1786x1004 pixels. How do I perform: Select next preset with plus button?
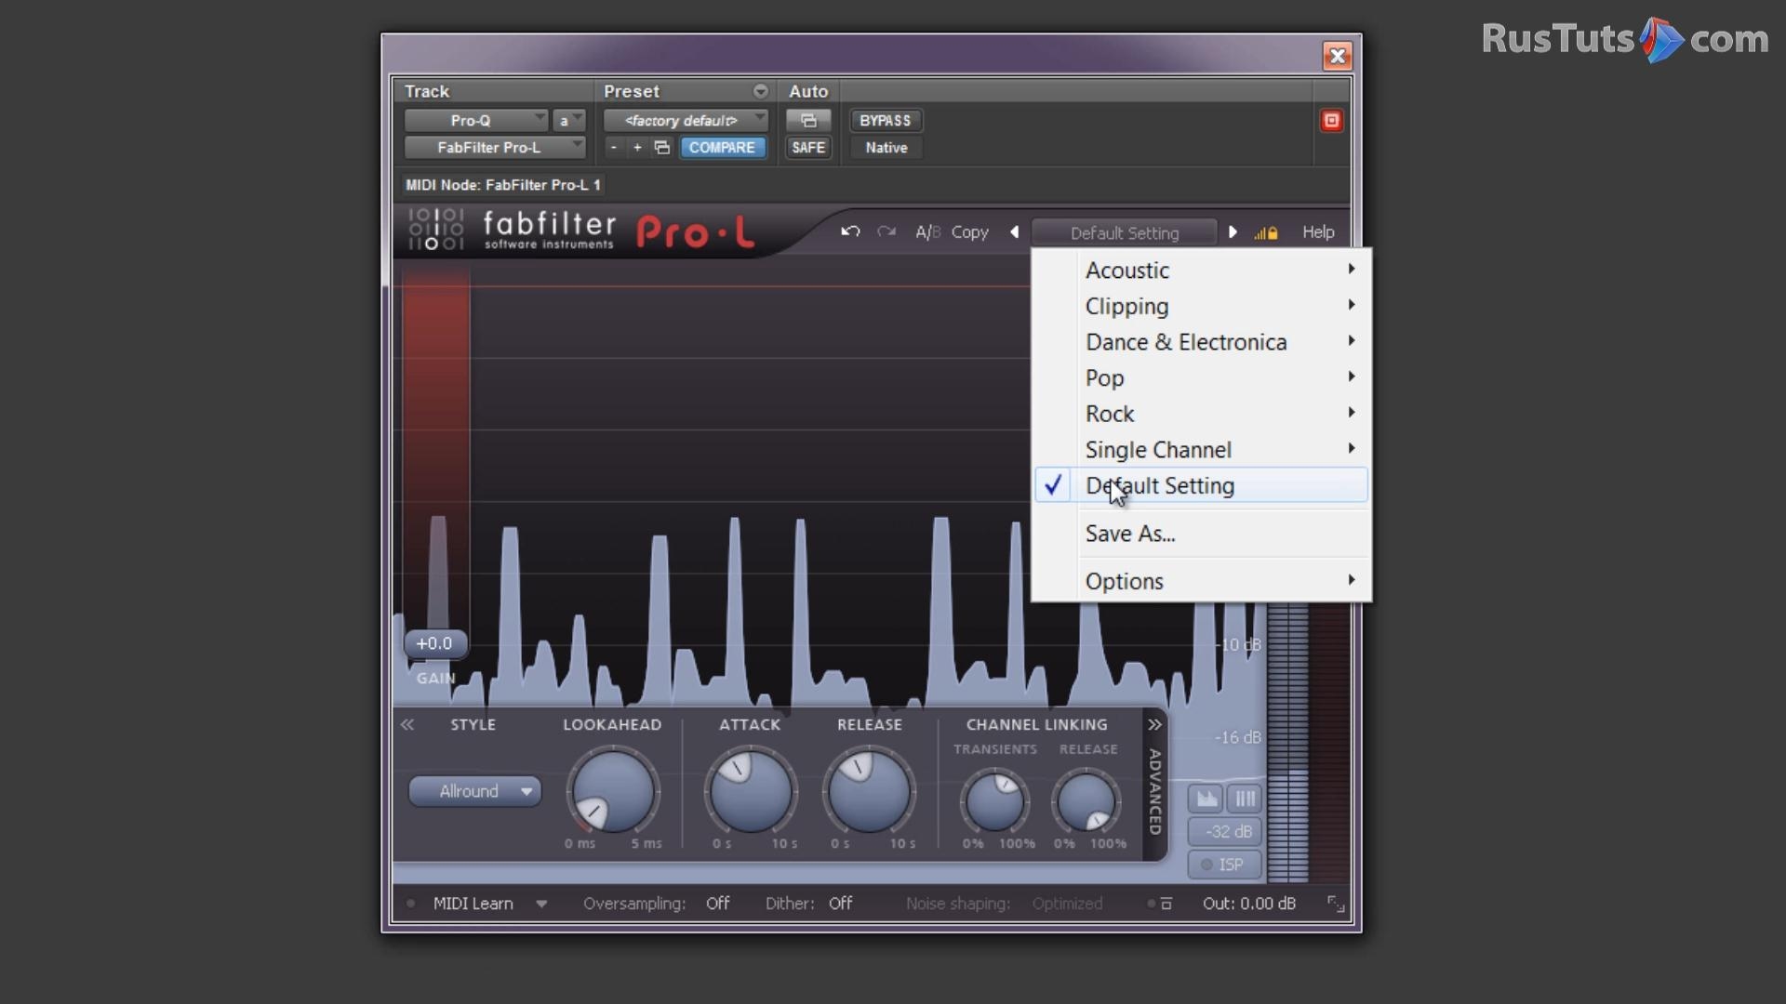click(637, 148)
